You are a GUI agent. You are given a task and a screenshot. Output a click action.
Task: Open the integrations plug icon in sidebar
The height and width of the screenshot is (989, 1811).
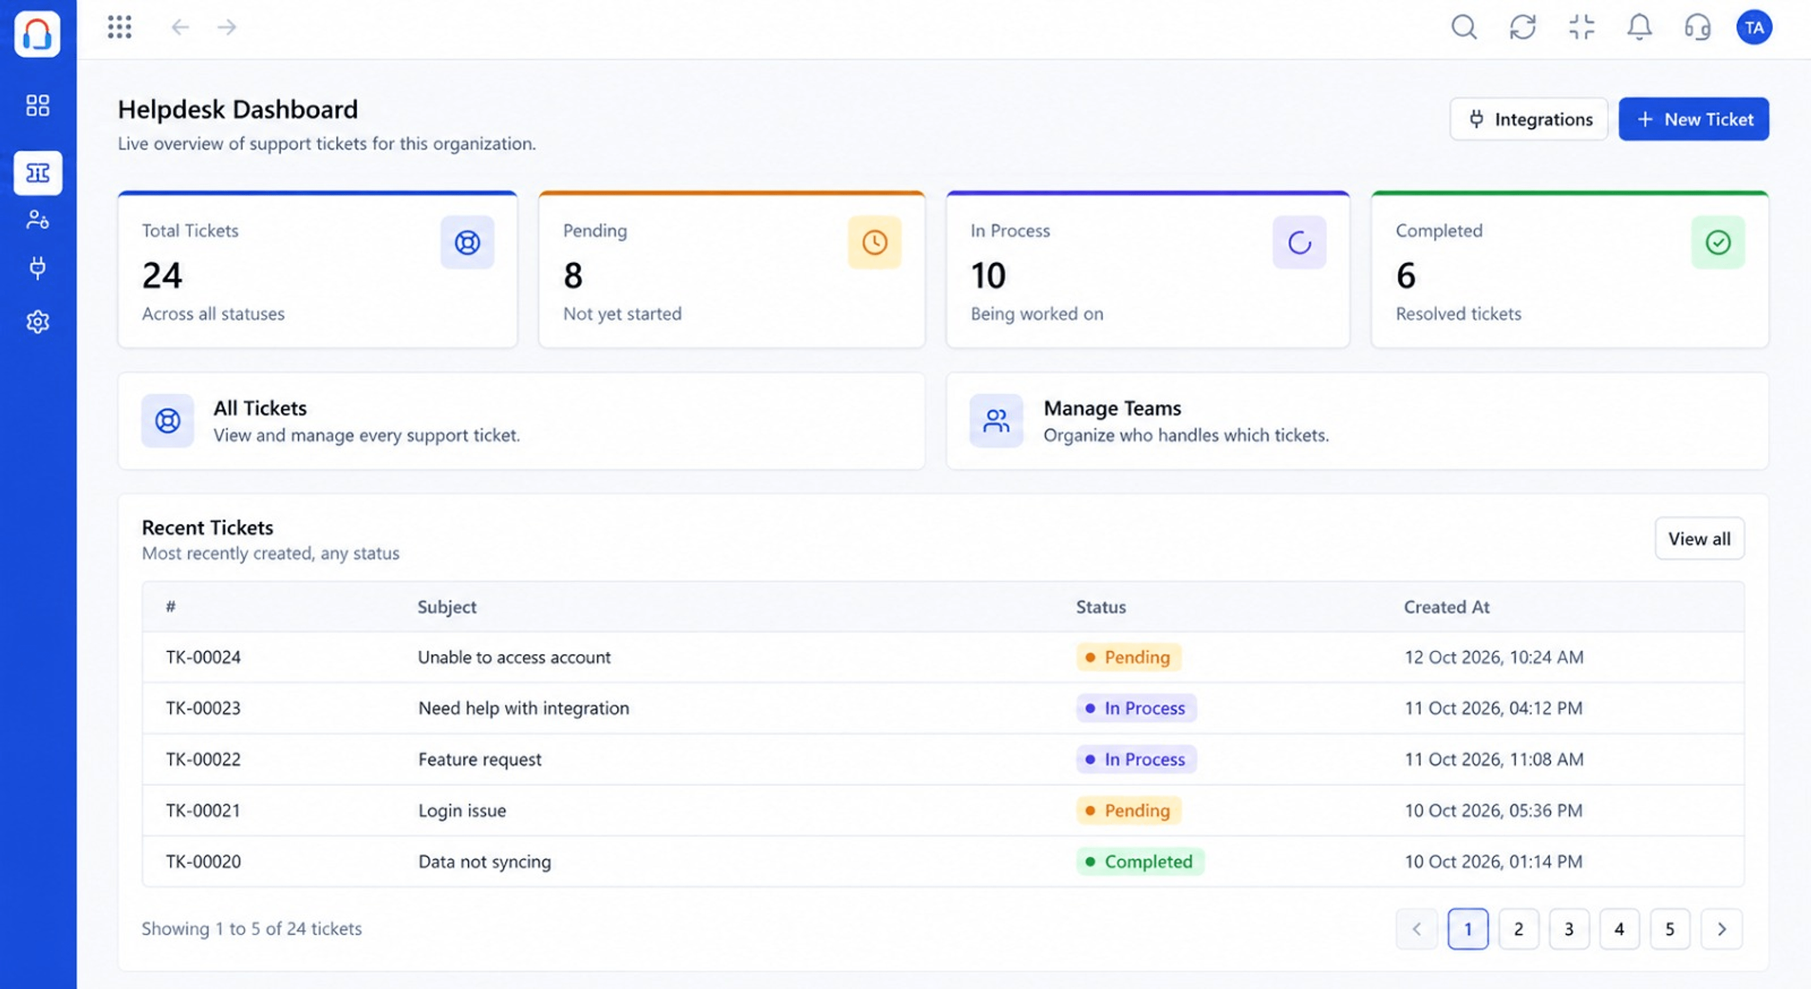pos(37,268)
